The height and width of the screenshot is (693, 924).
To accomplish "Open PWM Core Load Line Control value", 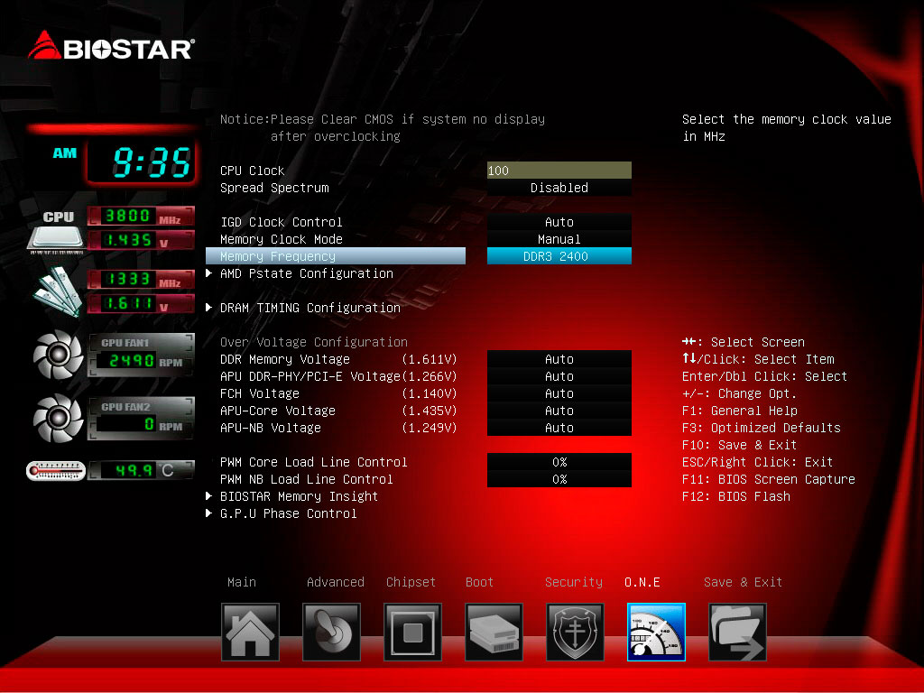I will coord(559,462).
